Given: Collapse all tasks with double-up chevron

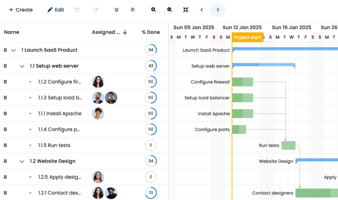Looking at the screenshot, I should (x=132, y=10).
